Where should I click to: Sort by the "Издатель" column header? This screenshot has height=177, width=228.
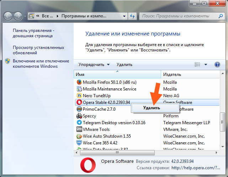click(190, 74)
